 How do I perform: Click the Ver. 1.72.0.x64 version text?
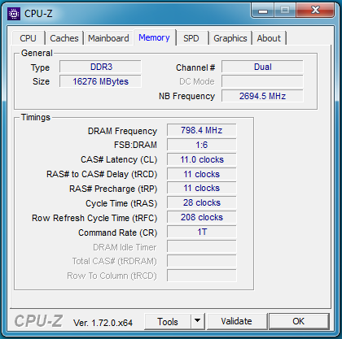point(103,323)
